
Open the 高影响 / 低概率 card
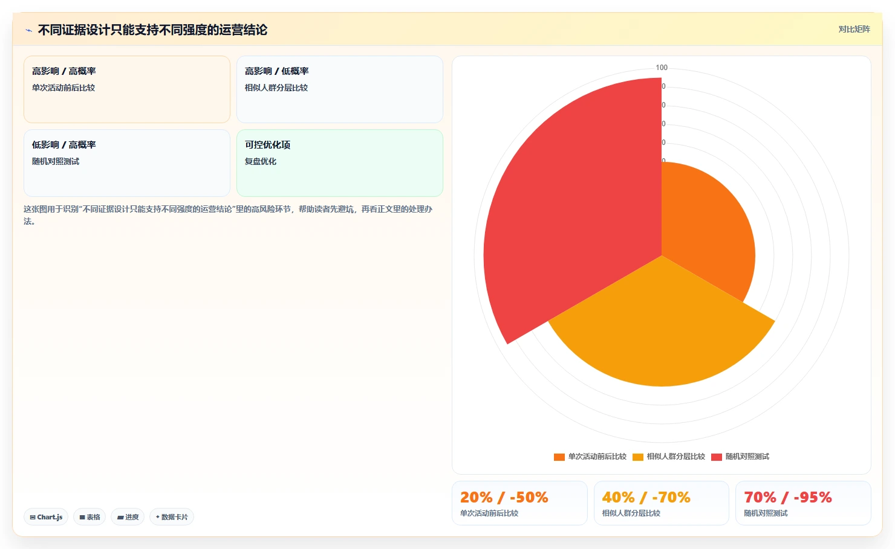click(340, 89)
